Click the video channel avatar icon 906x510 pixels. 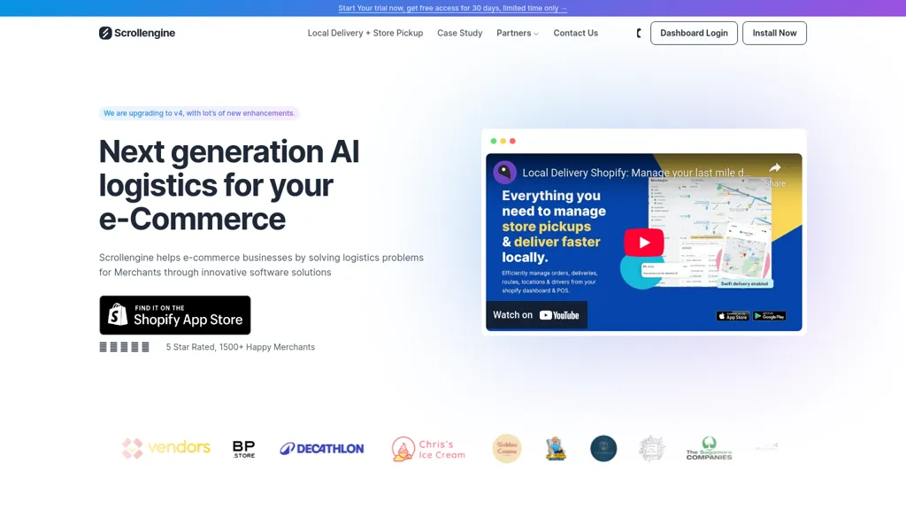(x=504, y=173)
